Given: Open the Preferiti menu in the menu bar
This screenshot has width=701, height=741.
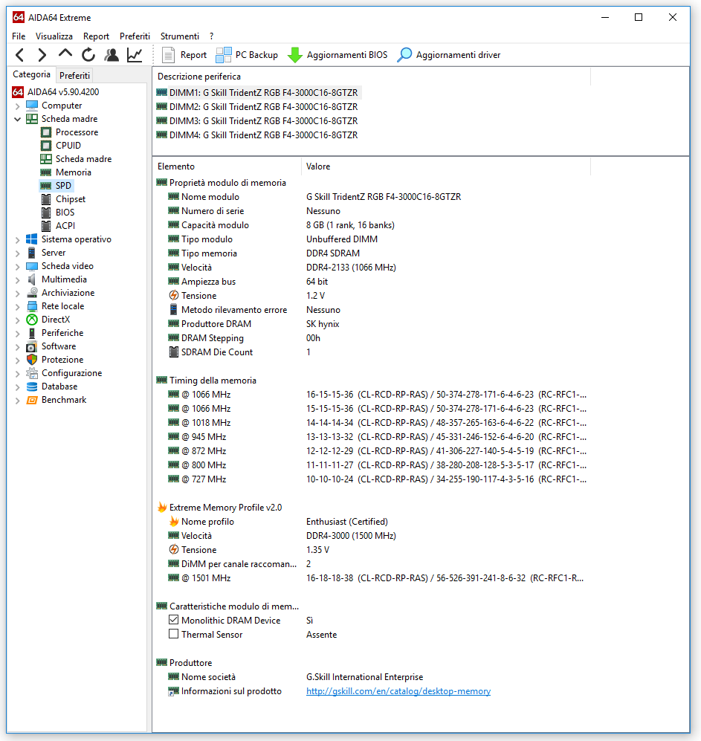Looking at the screenshot, I should (x=135, y=36).
